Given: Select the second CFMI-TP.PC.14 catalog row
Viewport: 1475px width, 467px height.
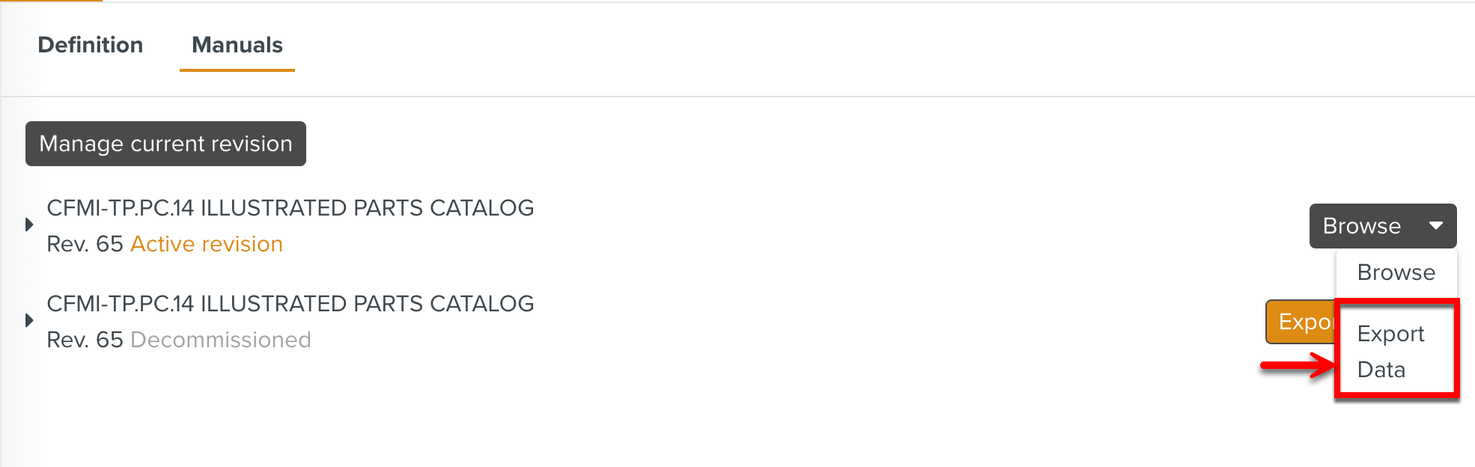Looking at the screenshot, I should click(x=291, y=303).
